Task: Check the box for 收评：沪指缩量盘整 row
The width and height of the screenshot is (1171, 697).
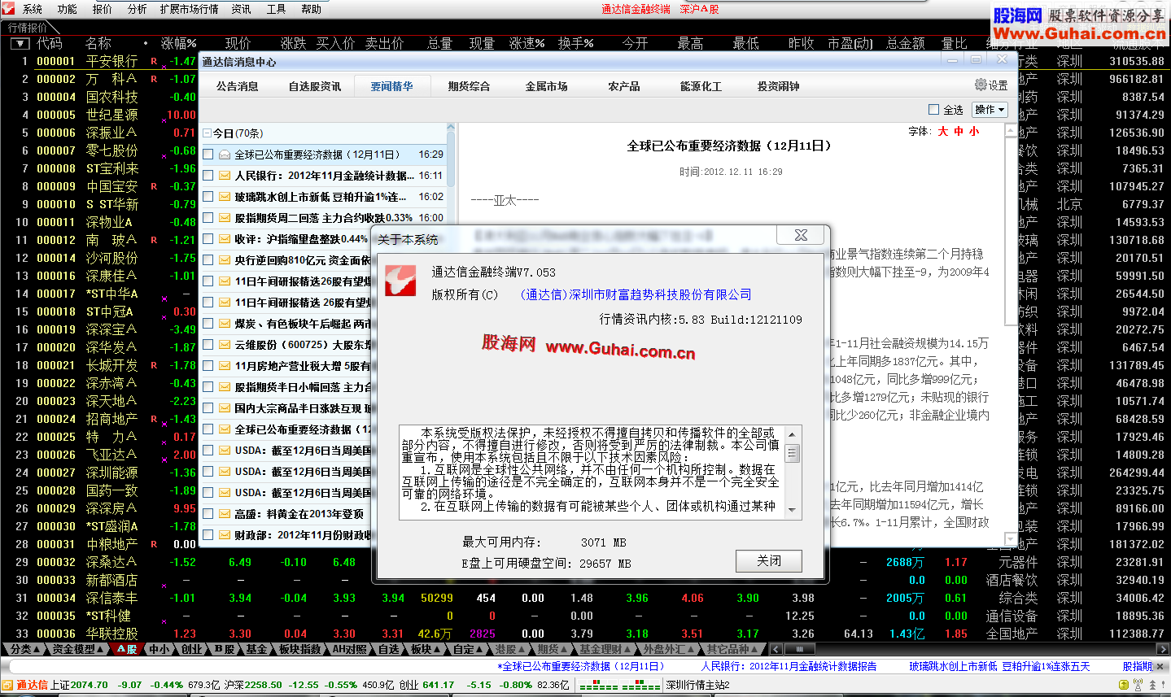Action: pyautogui.click(x=208, y=239)
